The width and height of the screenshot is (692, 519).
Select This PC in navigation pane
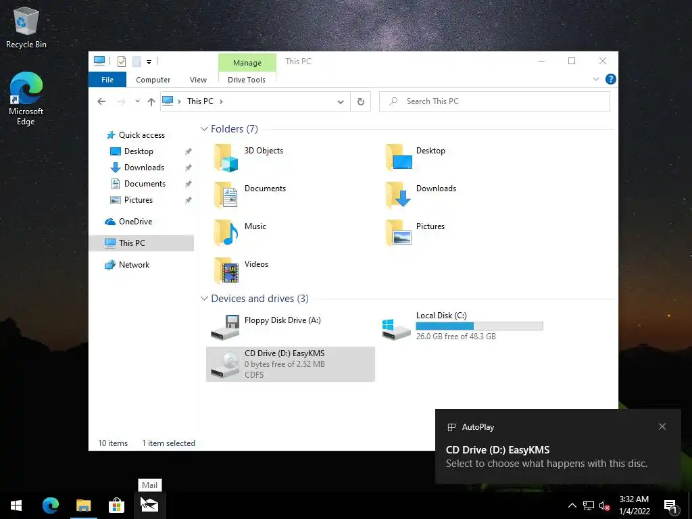[x=141, y=243]
